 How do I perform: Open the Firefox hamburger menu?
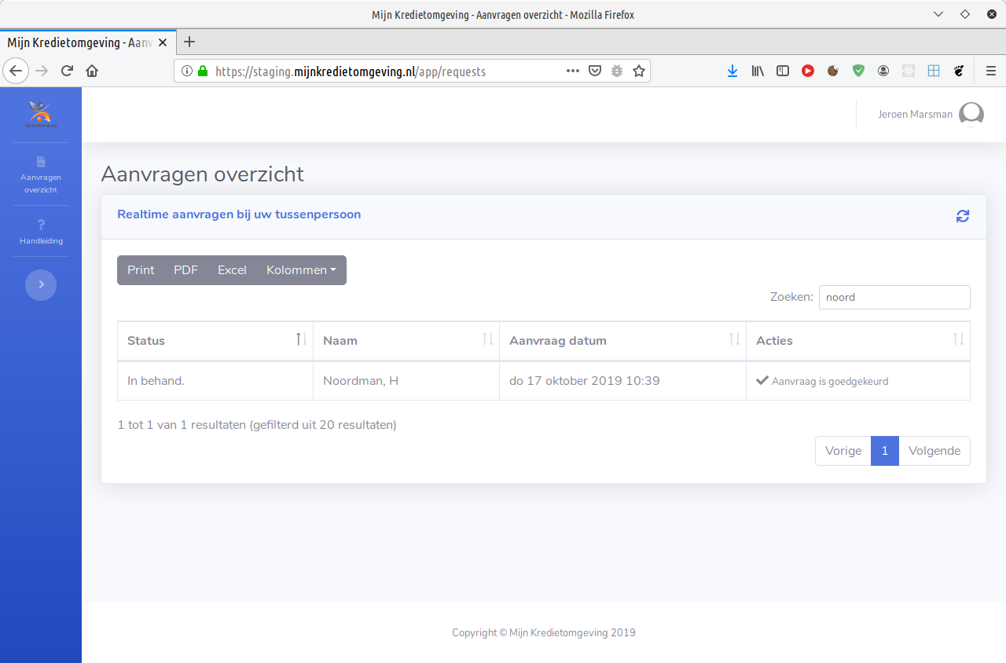coord(990,71)
